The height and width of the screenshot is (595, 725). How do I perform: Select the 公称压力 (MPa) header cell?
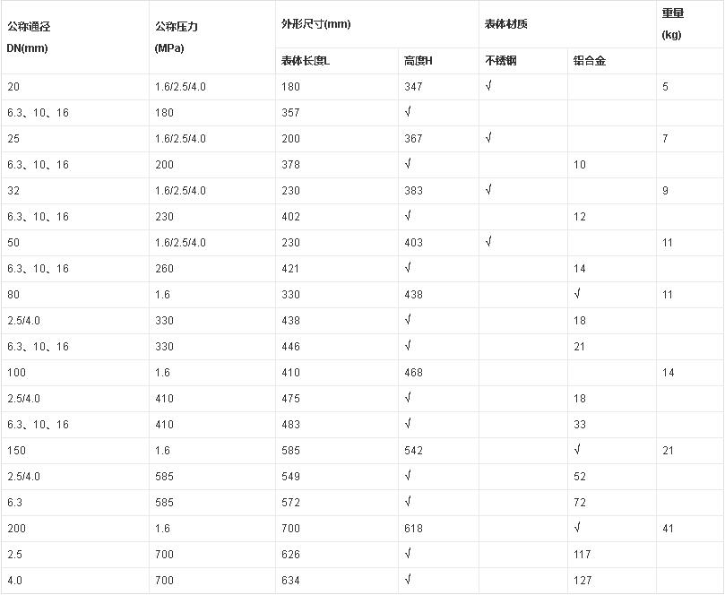(x=176, y=37)
